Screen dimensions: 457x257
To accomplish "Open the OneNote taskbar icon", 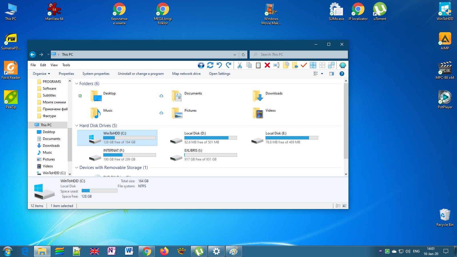I will (111, 251).
